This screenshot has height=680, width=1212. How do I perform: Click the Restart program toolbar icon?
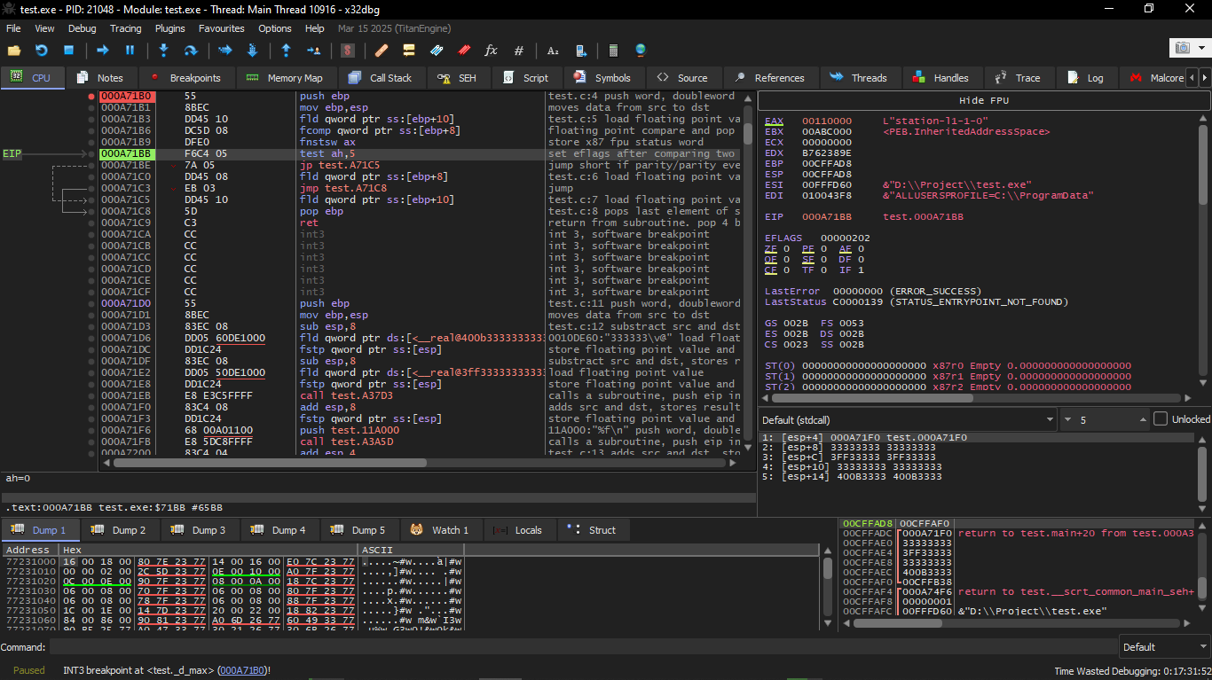pyautogui.click(x=41, y=51)
